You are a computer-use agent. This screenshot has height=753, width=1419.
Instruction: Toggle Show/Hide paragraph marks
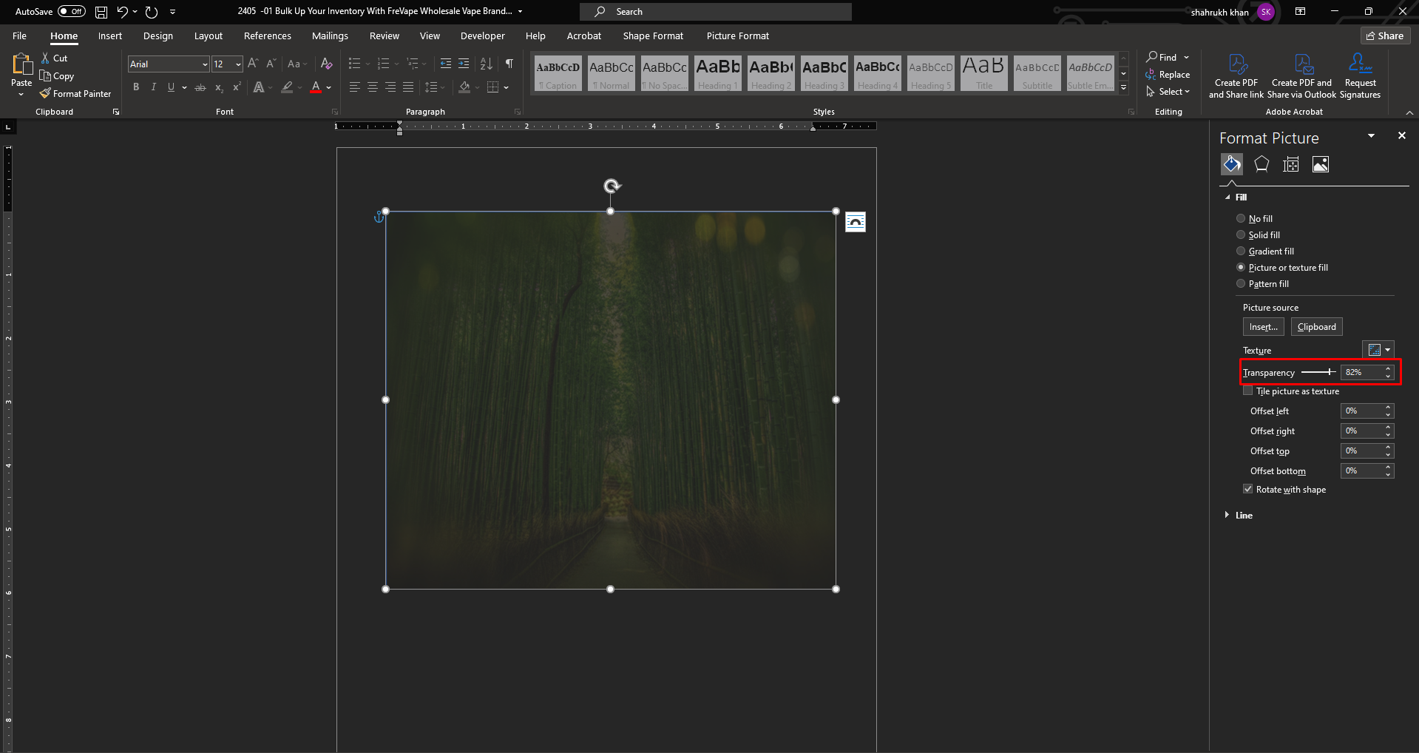[509, 64]
